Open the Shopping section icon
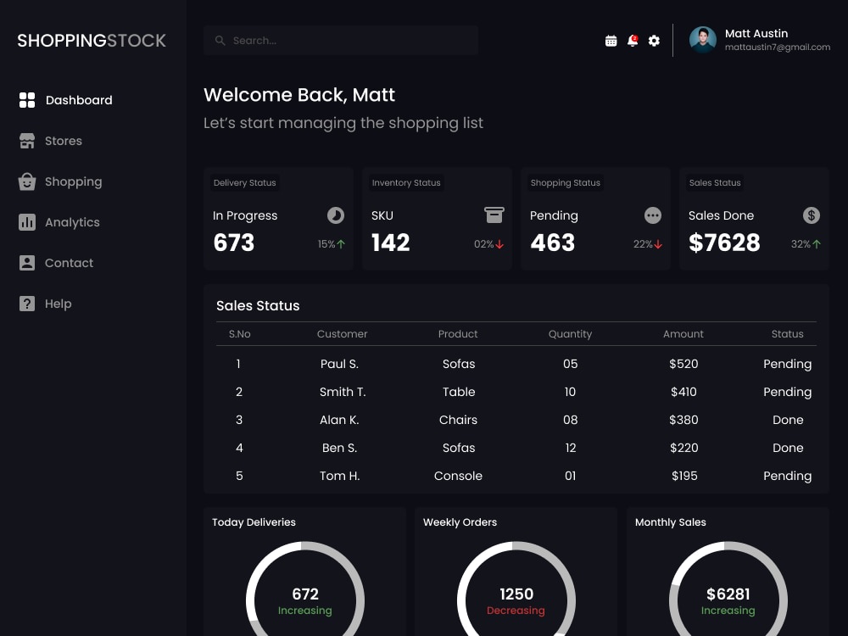 27,181
